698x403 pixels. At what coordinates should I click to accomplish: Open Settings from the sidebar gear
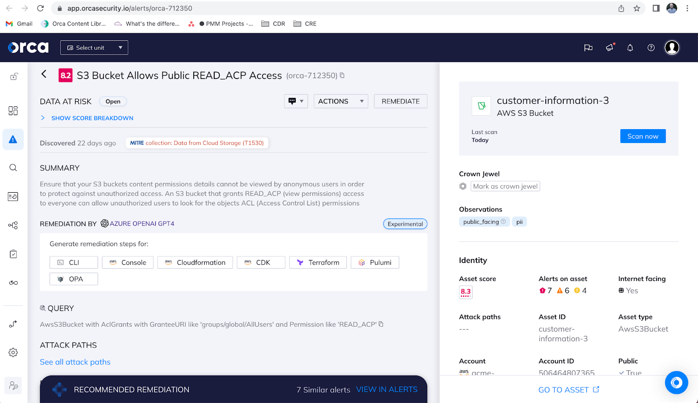[13, 352]
